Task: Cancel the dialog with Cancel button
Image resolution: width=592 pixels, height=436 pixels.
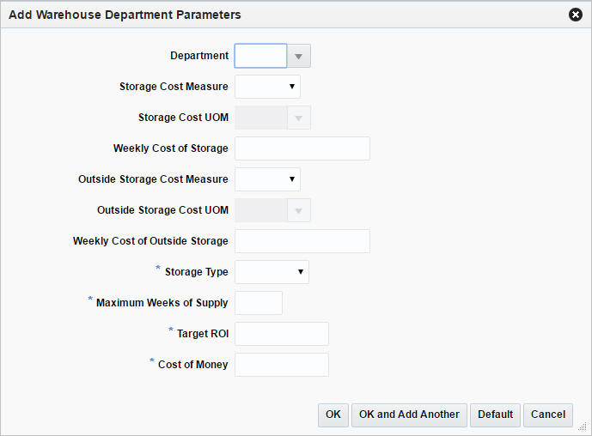Action: 548,415
